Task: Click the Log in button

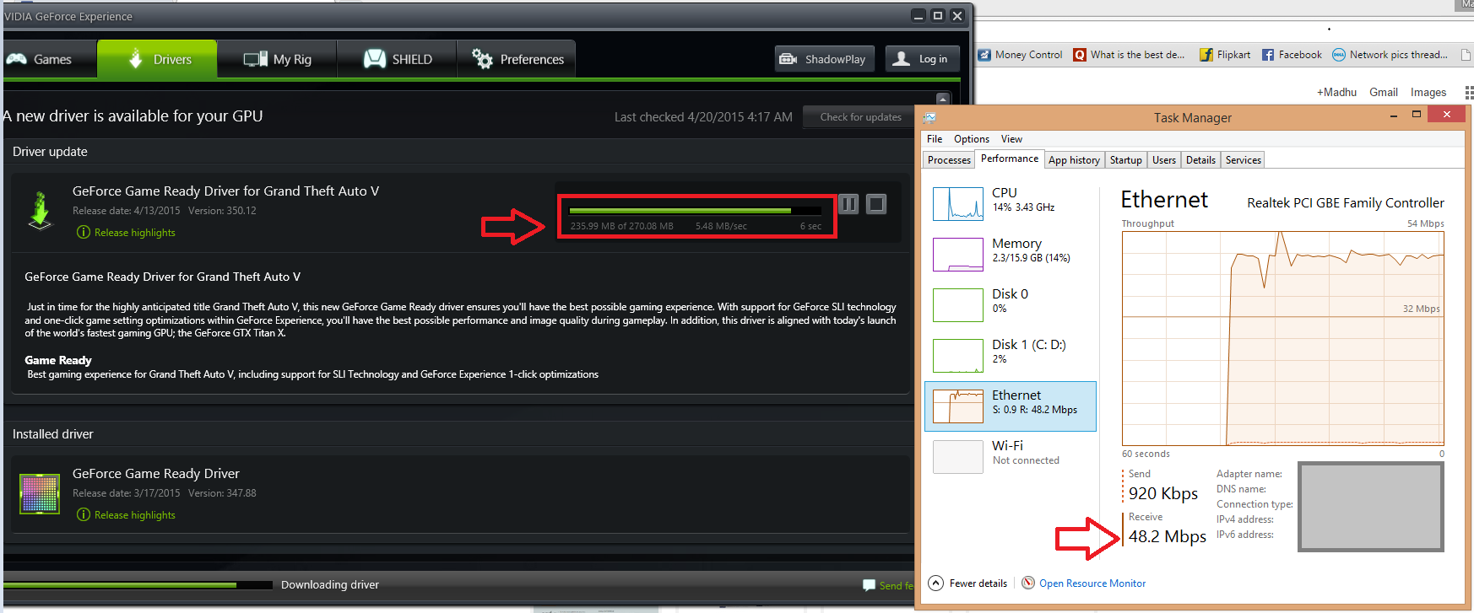Action: pos(922,59)
